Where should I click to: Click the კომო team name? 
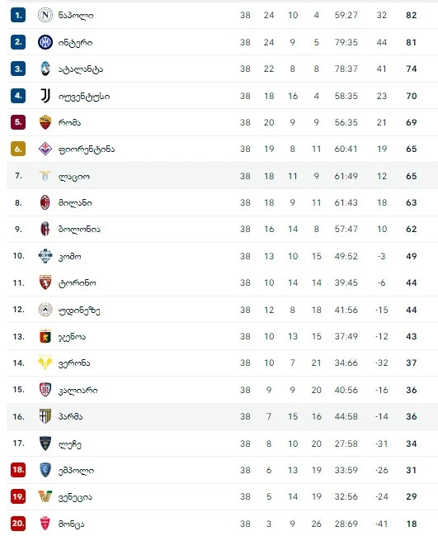point(69,256)
